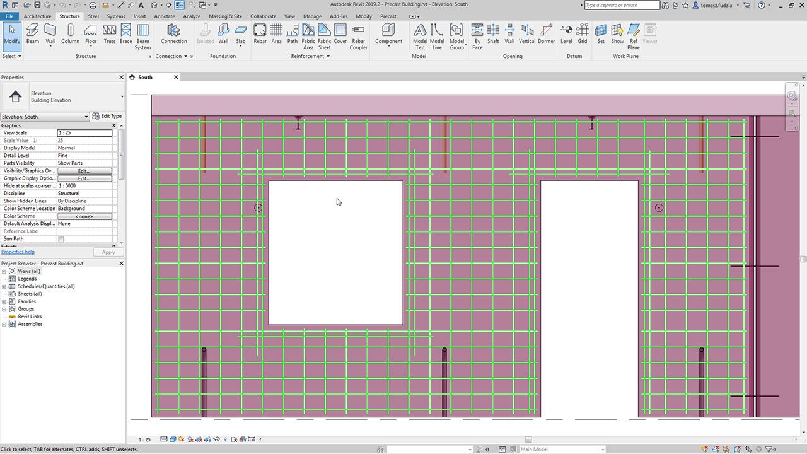Select the Modify tool
The image size is (807, 454).
(11, 35)
